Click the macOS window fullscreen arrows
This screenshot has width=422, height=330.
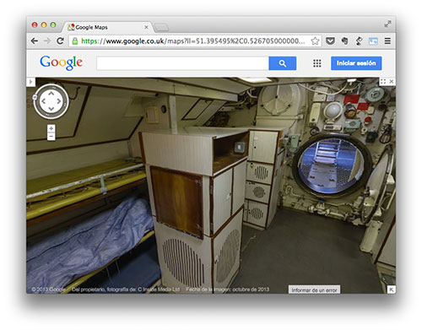click(x=387, y=24)
